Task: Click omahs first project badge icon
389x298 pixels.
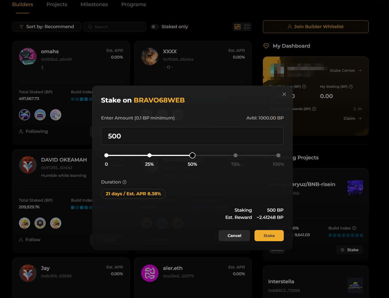Action: (x=25, y=115)
